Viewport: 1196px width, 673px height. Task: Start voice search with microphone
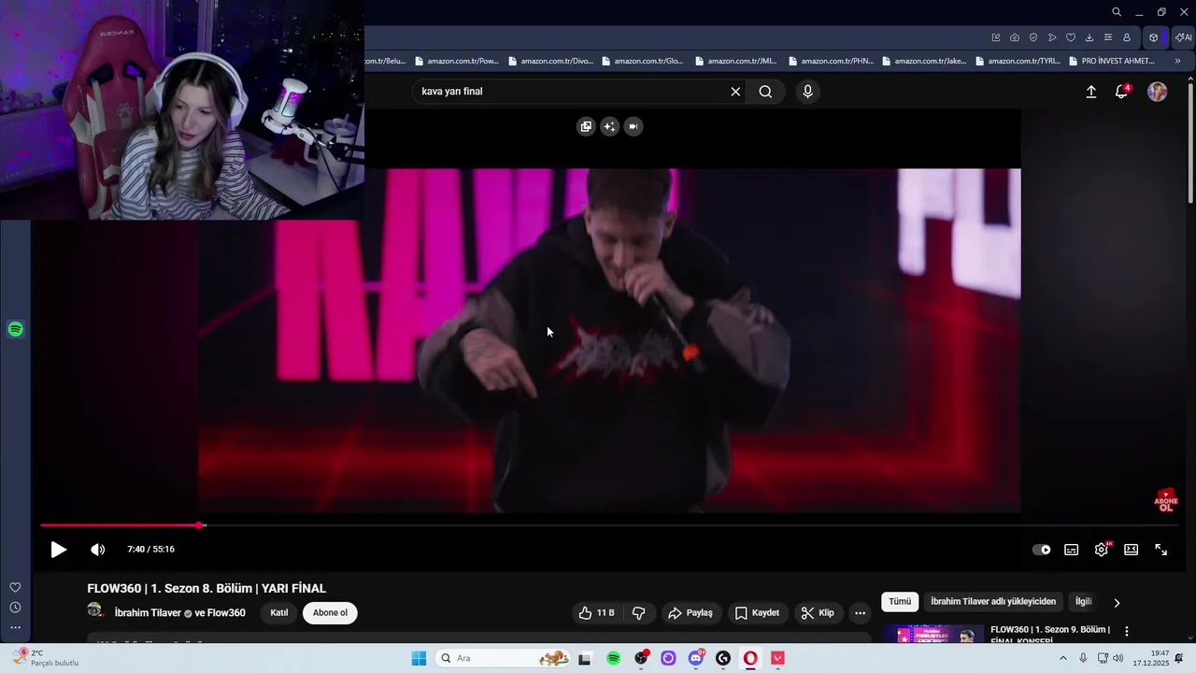[808, 92]
